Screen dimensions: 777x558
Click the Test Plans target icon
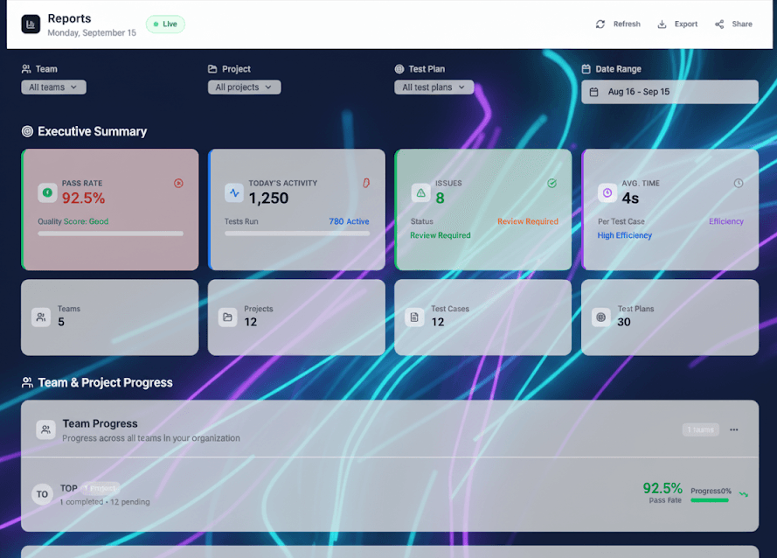pos(601,317)
